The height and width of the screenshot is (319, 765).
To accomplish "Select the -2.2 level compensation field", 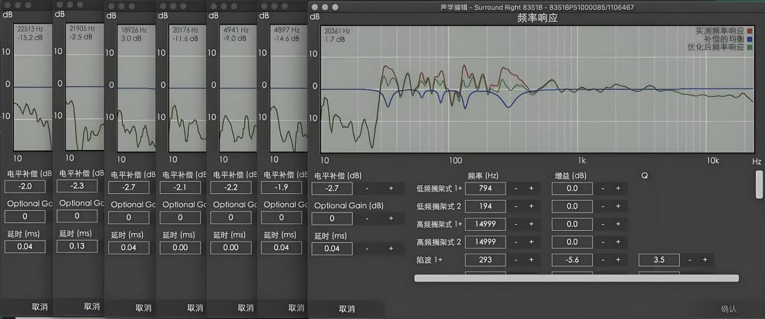I will [x=230, y=187].
